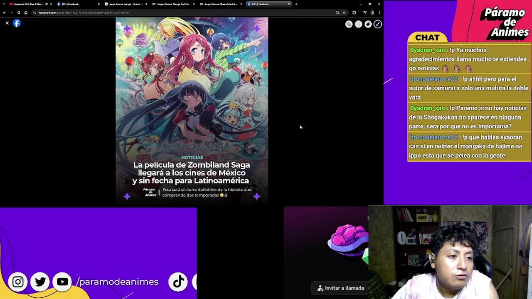
Task: Click the install/cast icon in the address bar
Action: (337, 12)
